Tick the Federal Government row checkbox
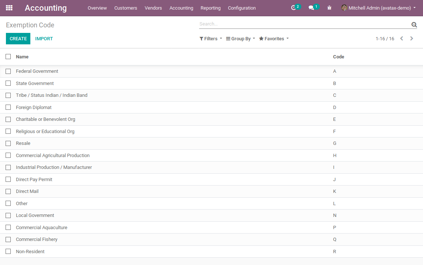Viewport: 423px width, 265px height. pos(8,71)
